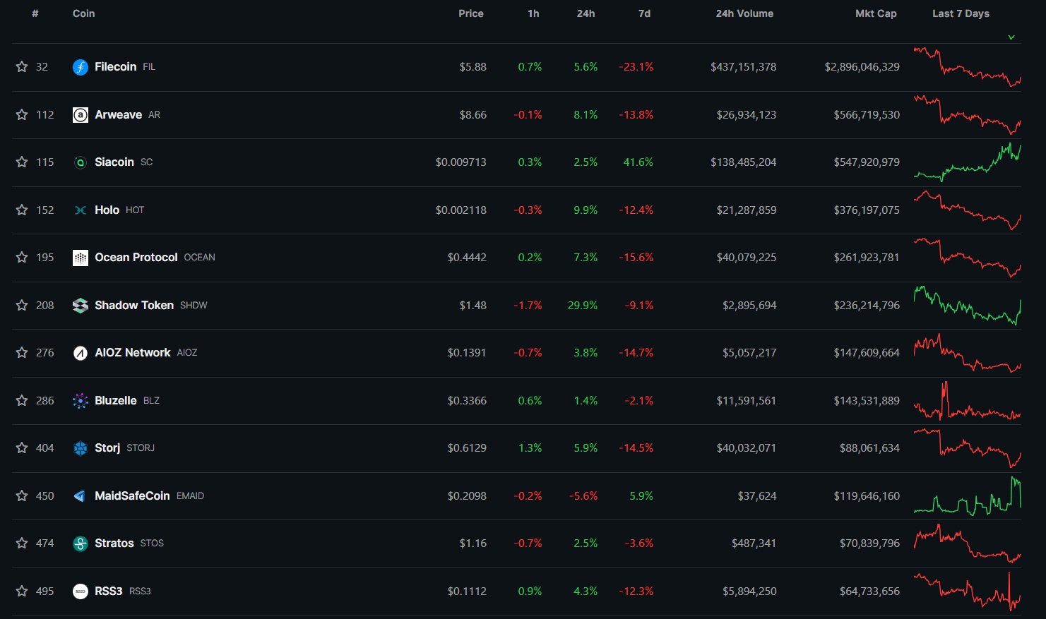
Task: Sort table by the # rank column
Action: click(35, 13)
